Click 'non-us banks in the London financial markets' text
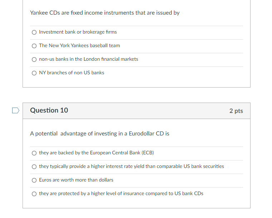The width and height of the screenshot is (272, 218). (x=89, y=59)
